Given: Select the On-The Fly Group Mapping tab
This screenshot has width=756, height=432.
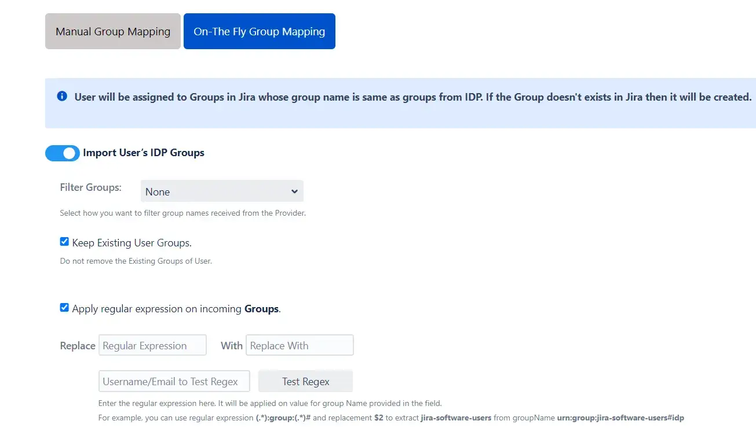Looking at the screenshot, I should pyautogui.click(x=259, y=31).
